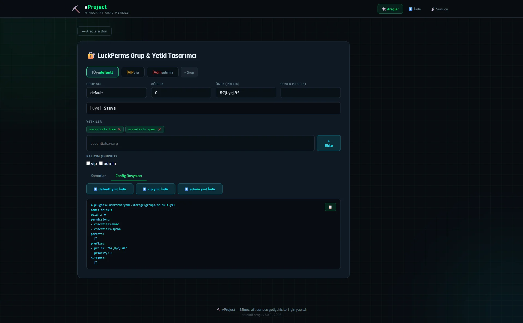Viewport: 523px width, 323px height.
Task: Select the default group tab
Action: (x=102, y=72)
